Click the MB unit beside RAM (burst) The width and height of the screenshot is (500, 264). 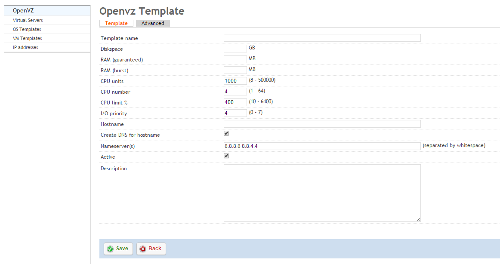point(252,69)
